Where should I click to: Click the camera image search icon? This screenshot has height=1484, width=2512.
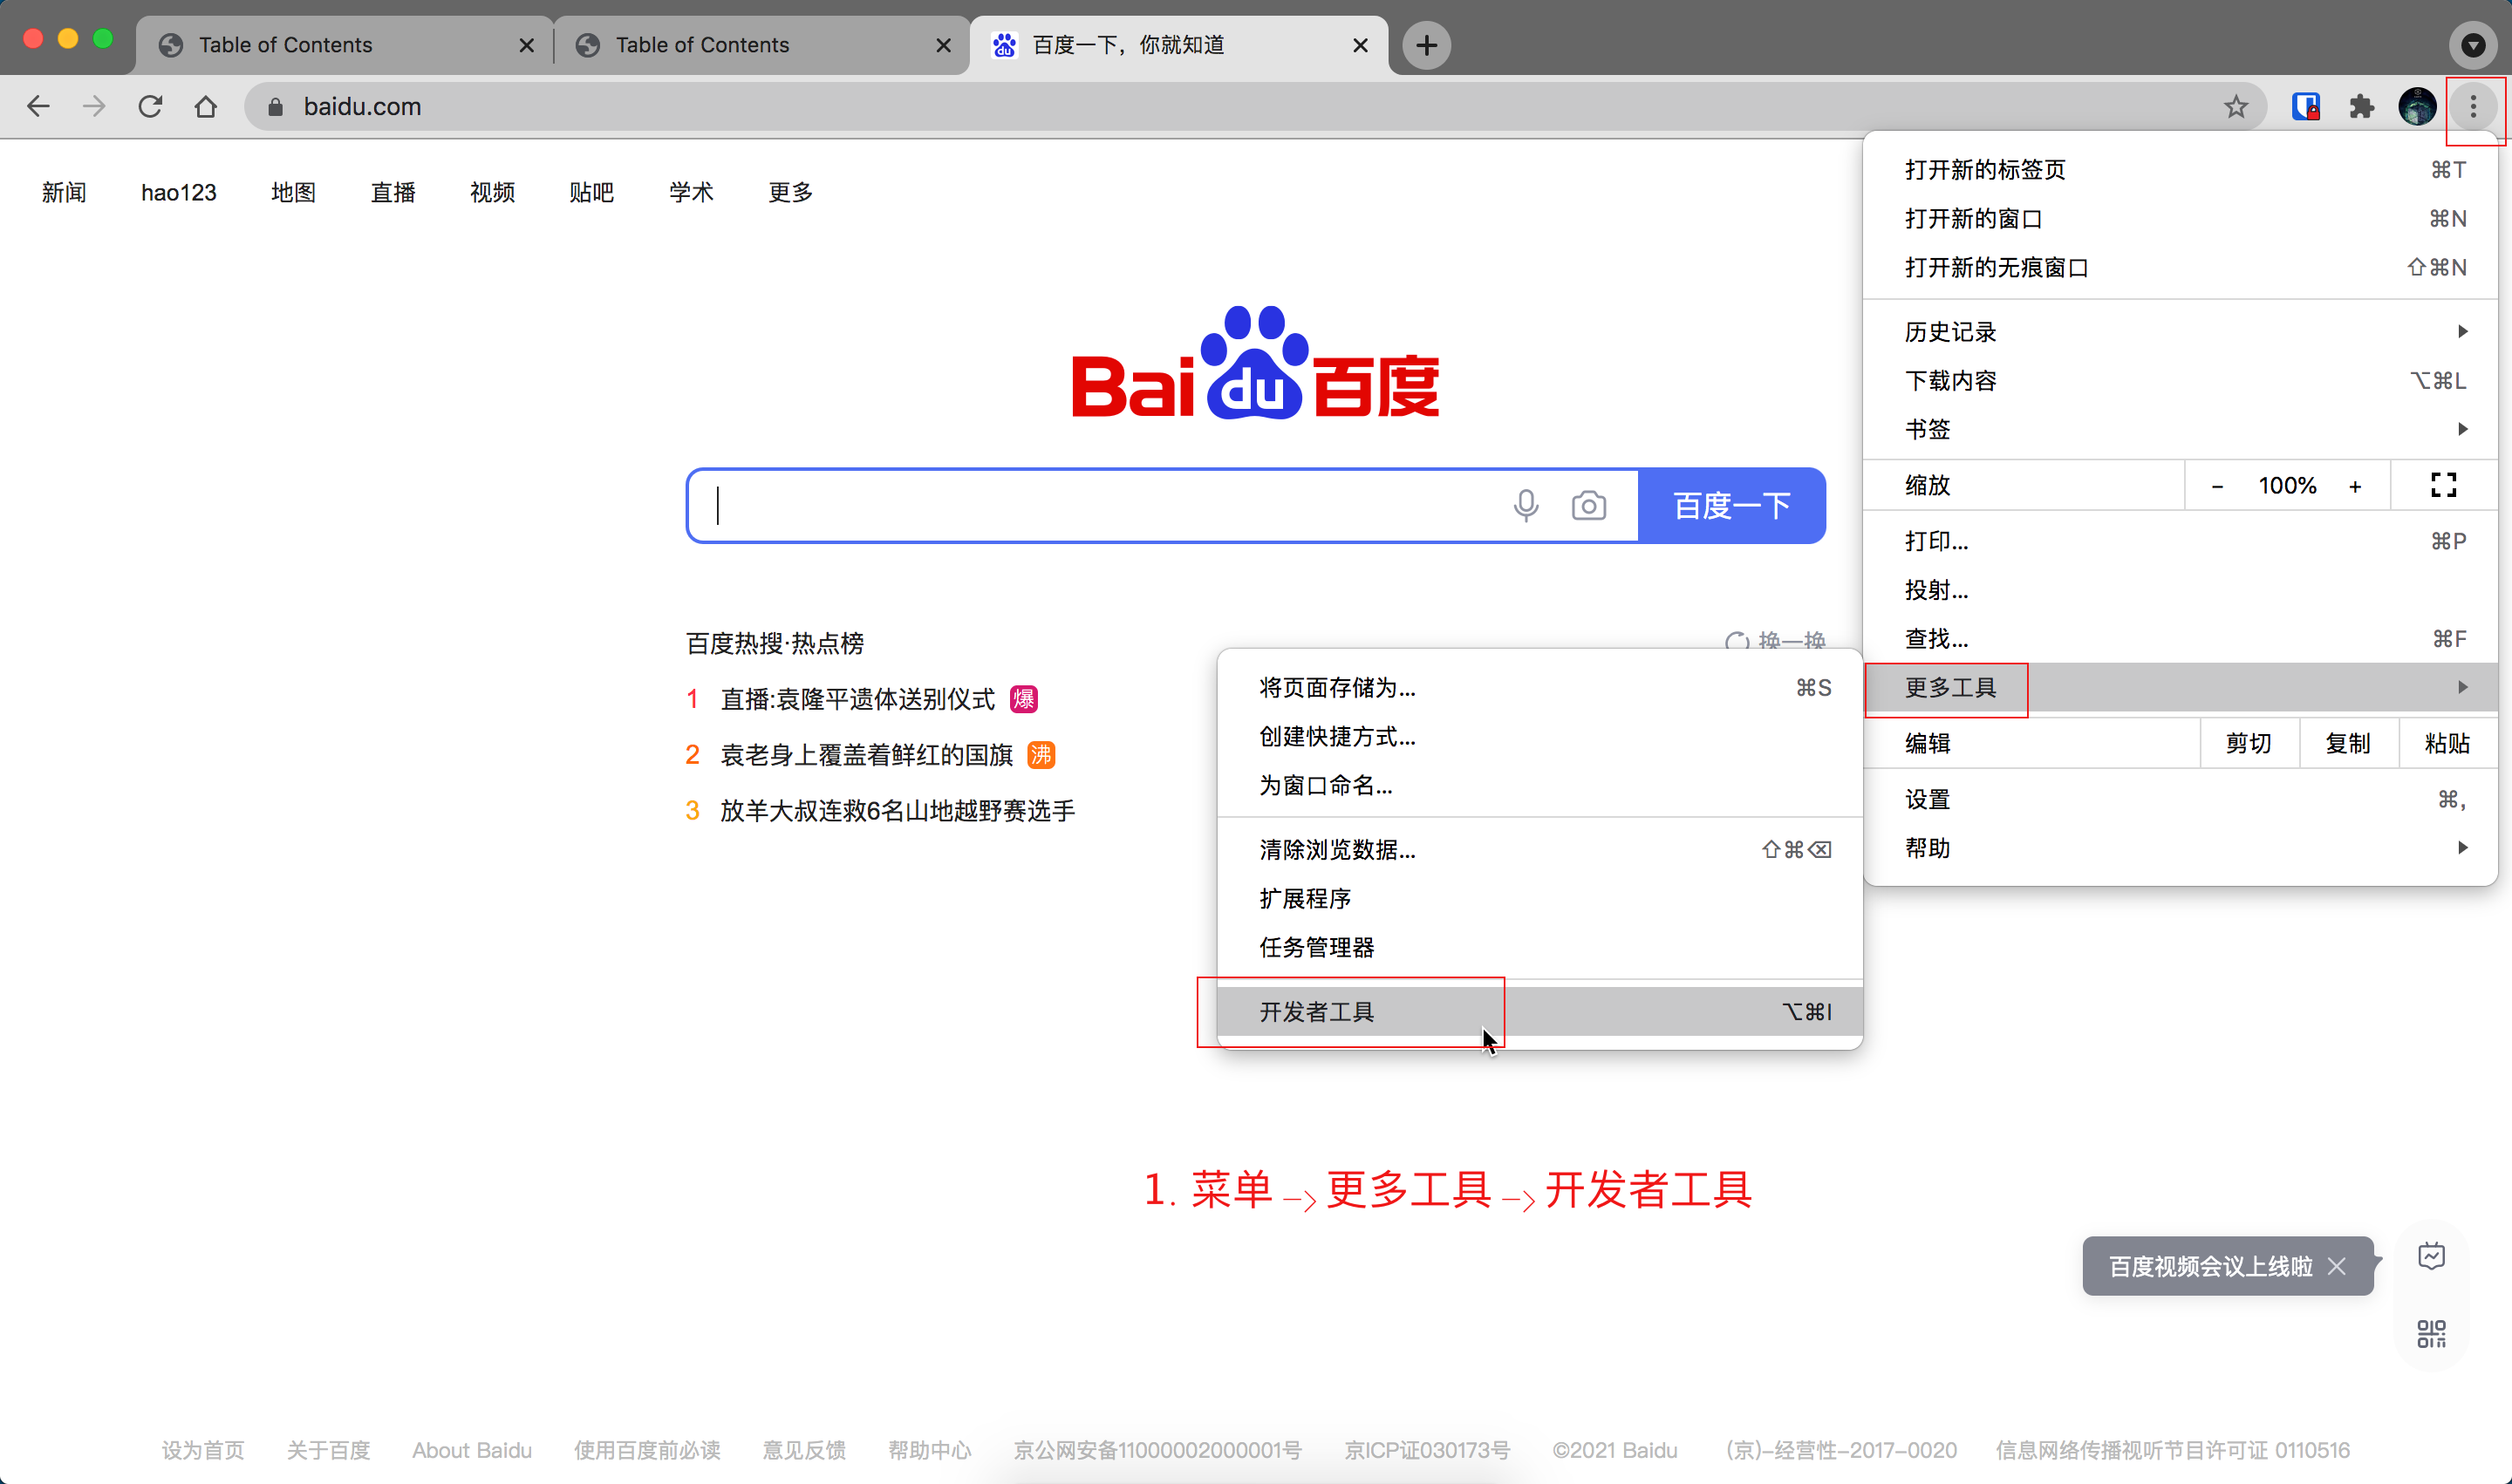[1588, 506]
